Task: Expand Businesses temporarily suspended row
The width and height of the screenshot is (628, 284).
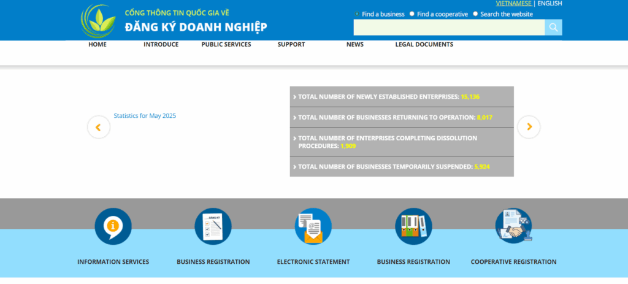Action: click(x=402, y=166)
